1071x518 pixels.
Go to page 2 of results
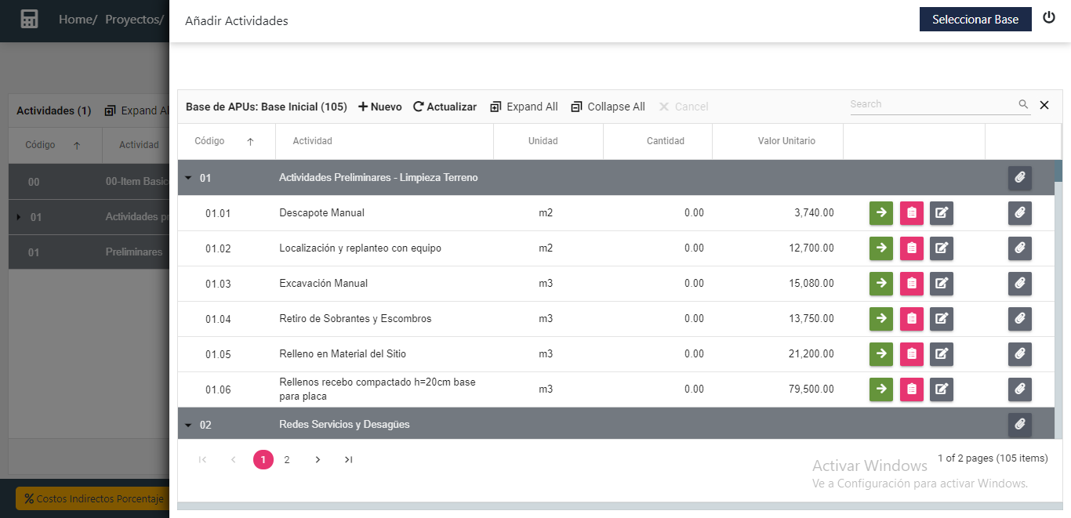(286, 459)
